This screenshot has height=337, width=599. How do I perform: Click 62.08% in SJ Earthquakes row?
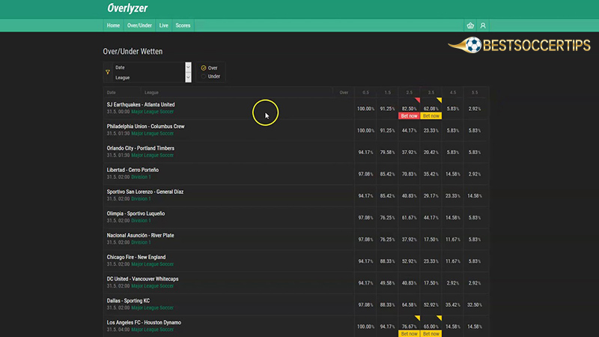(x=431, y=109)
